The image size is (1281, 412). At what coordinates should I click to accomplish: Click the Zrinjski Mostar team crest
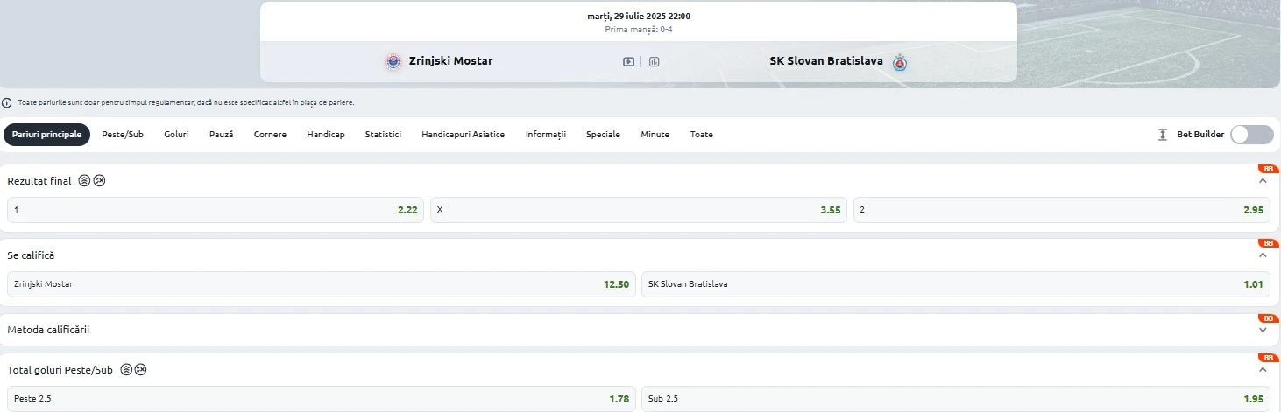(393, 61)
